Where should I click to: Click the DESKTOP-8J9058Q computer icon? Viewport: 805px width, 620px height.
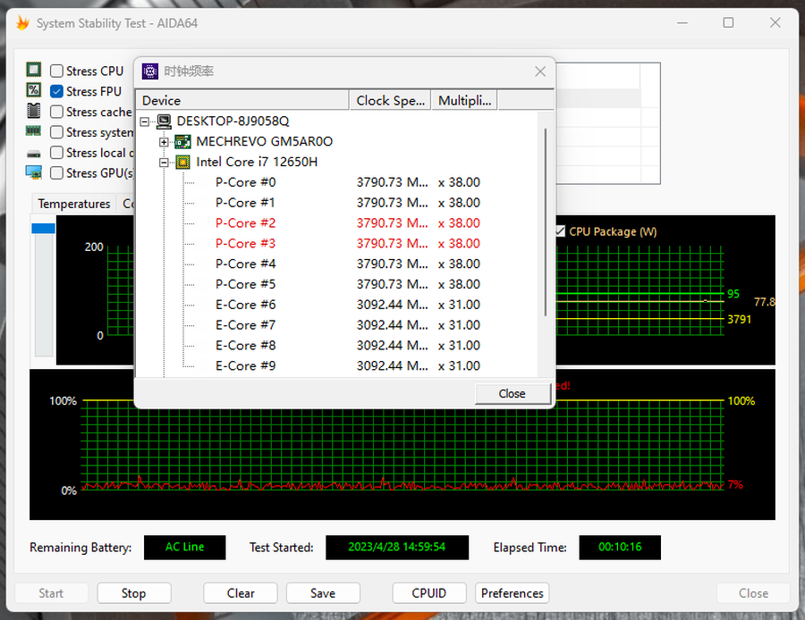coord(164,121)
